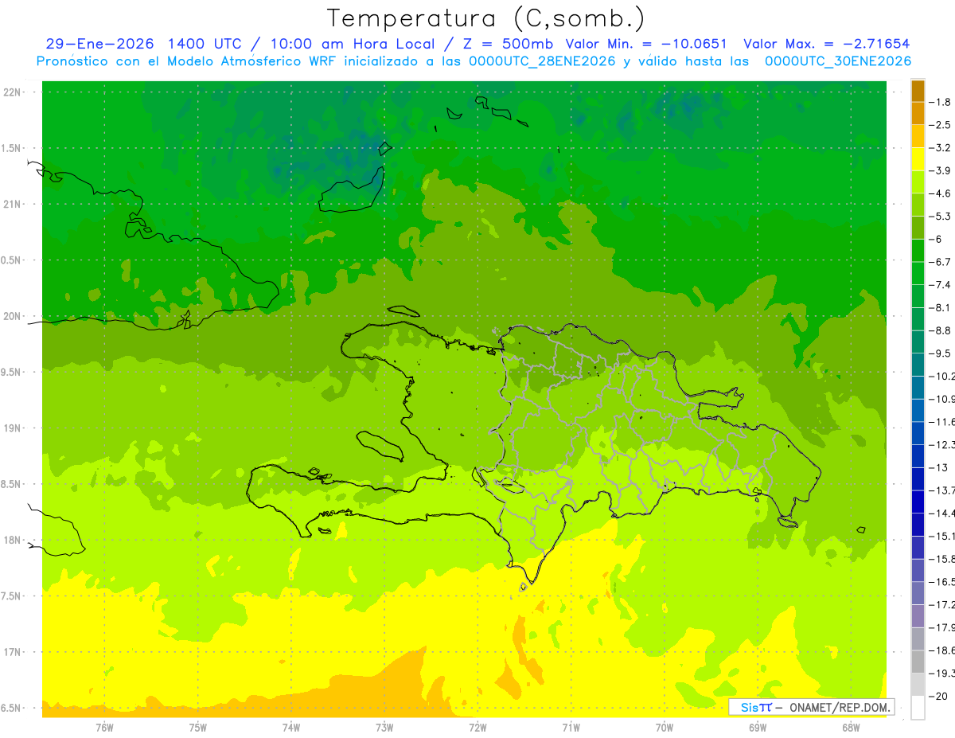The width and height of the screenshot is (955, 738).
Task: Click the "19N" latitude axis label
Action: click(14, 428)
